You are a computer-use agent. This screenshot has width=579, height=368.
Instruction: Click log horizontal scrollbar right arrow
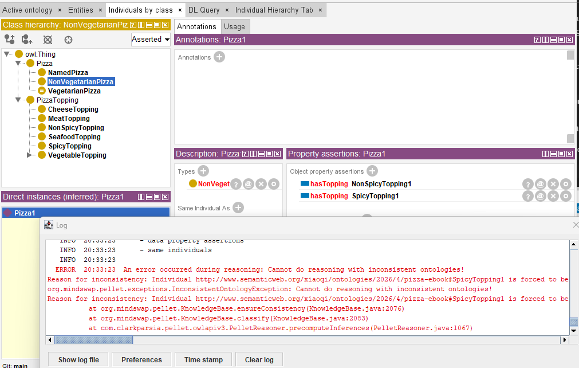tap(564, 339)
